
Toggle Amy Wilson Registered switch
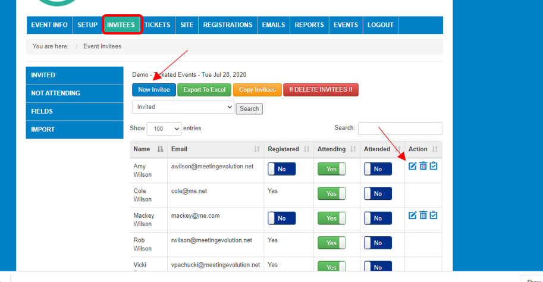coord(281,169)
